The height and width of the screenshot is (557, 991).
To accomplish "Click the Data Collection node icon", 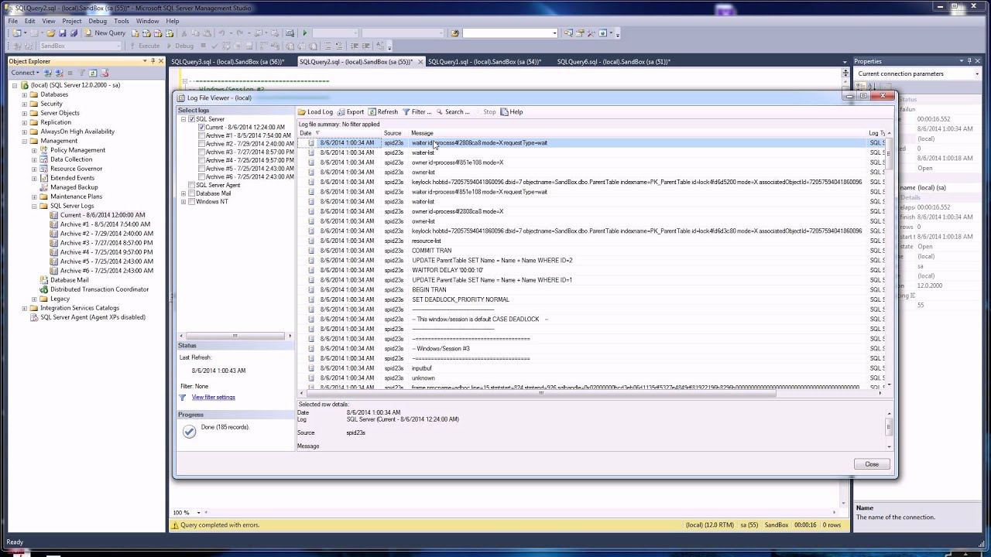I will [44, 159].
